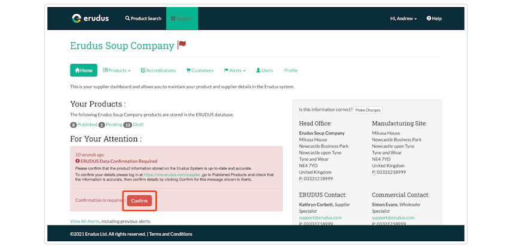This screenshot has width=513, height=246.
Task: Open the Hi, Andrew user dropdown
Action: pos(404,19)
